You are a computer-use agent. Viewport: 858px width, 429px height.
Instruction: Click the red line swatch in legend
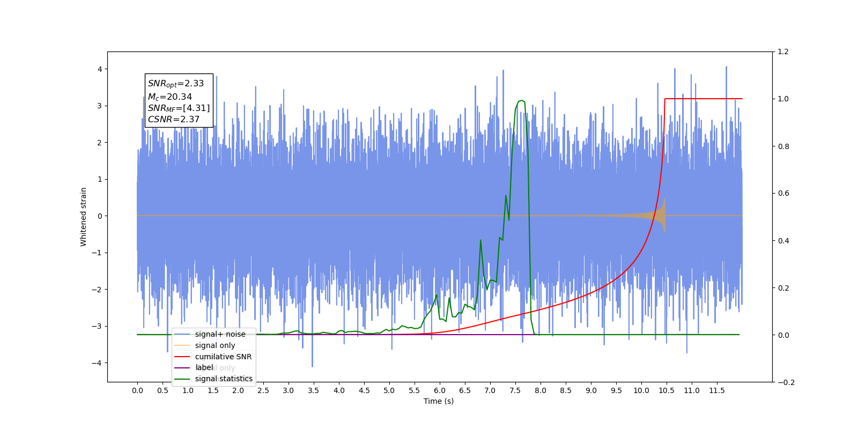pyautogui.click(x=182, y=357)
